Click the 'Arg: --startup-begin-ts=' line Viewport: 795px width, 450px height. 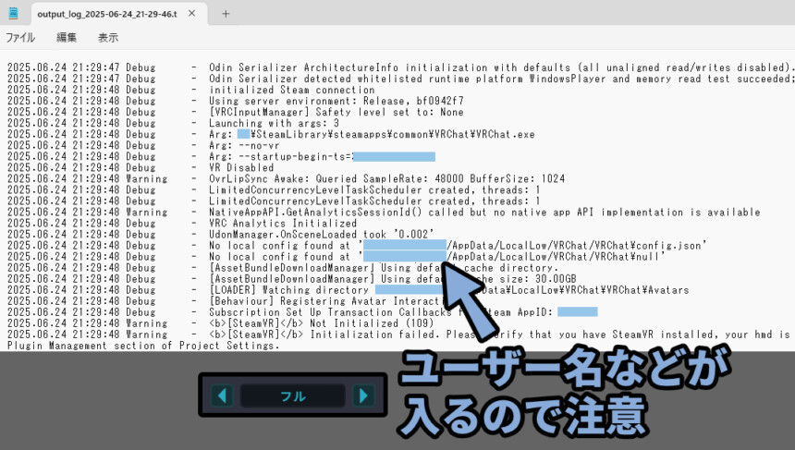point(221,156)
